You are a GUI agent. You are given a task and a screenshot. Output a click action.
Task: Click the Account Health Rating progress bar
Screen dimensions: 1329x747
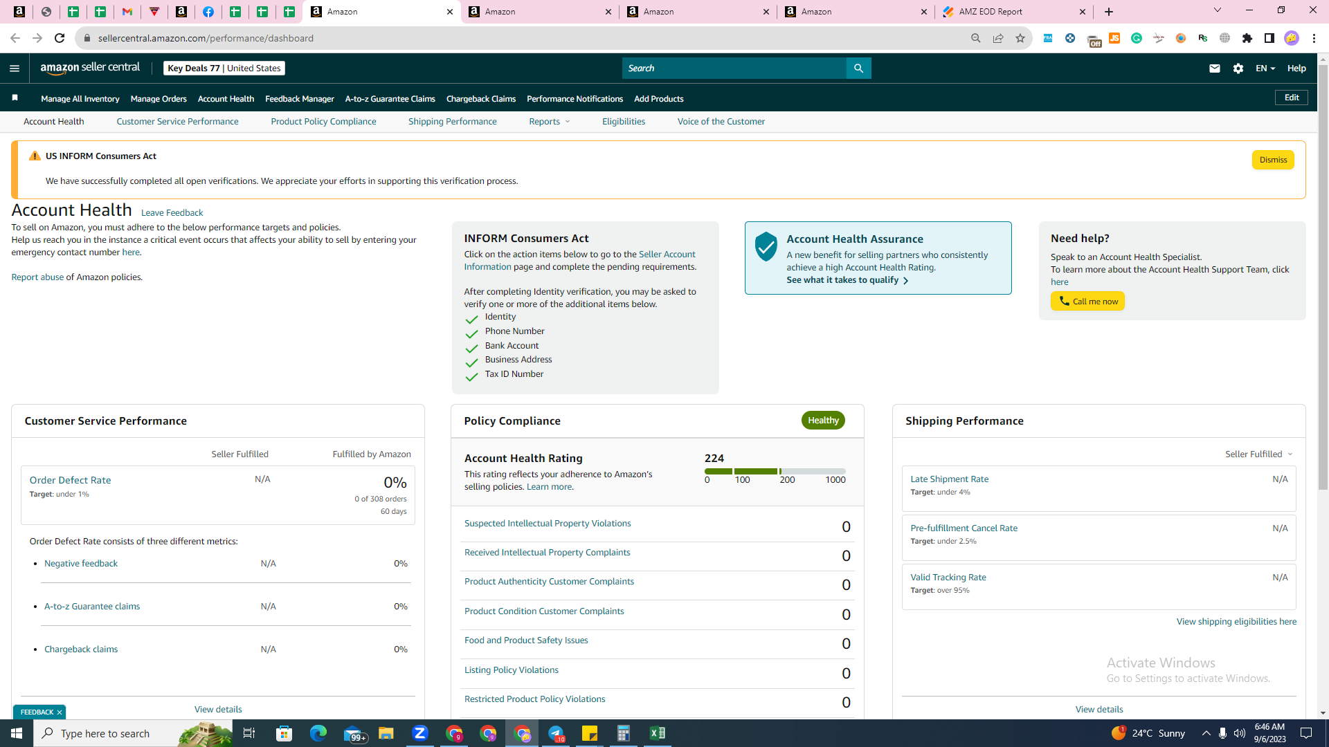(x=775, y=471)
